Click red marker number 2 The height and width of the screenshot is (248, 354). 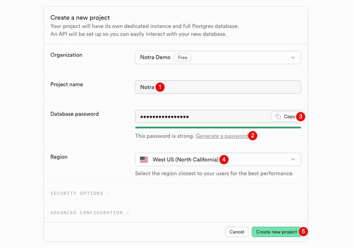(253, 136)
